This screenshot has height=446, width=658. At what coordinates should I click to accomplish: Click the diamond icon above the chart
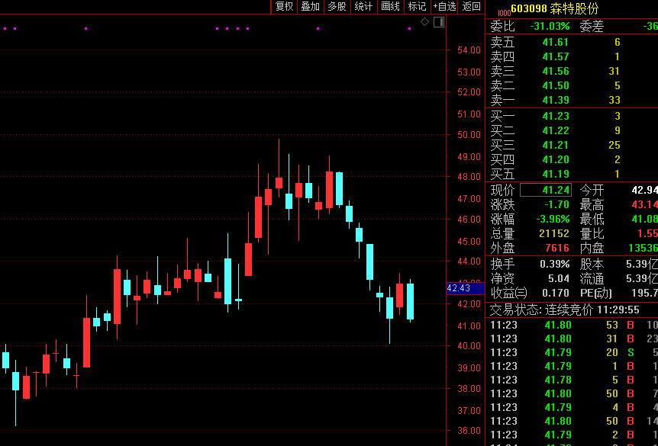tap(425, 22)
